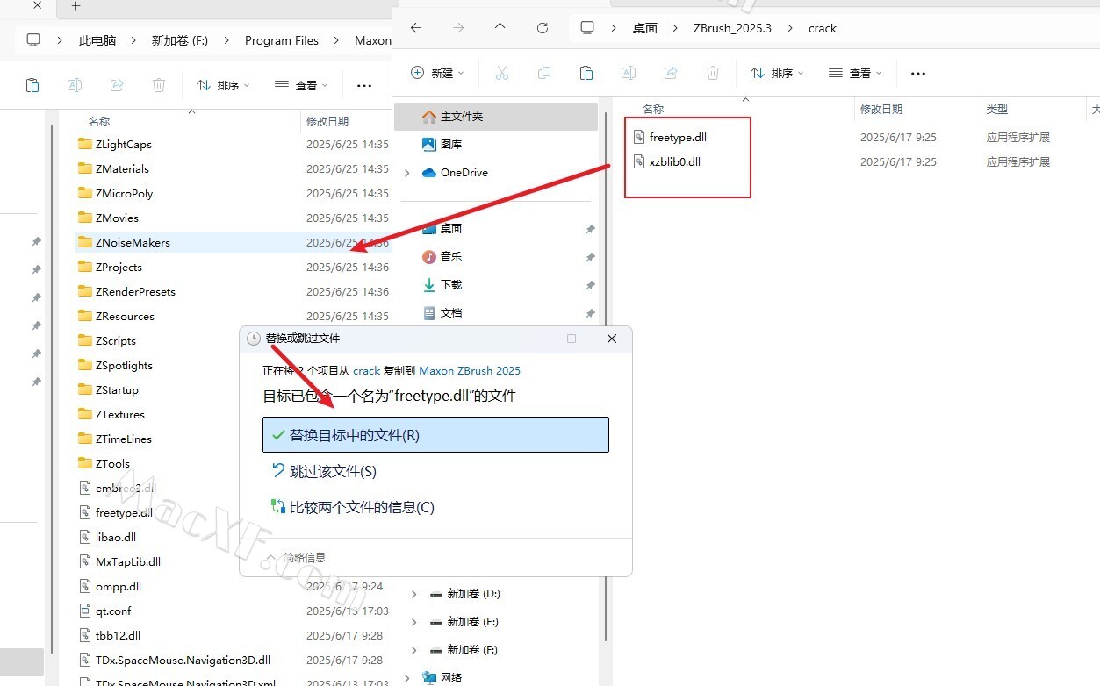
Task: Go forward in the crack window
Action: click(458, 28)
